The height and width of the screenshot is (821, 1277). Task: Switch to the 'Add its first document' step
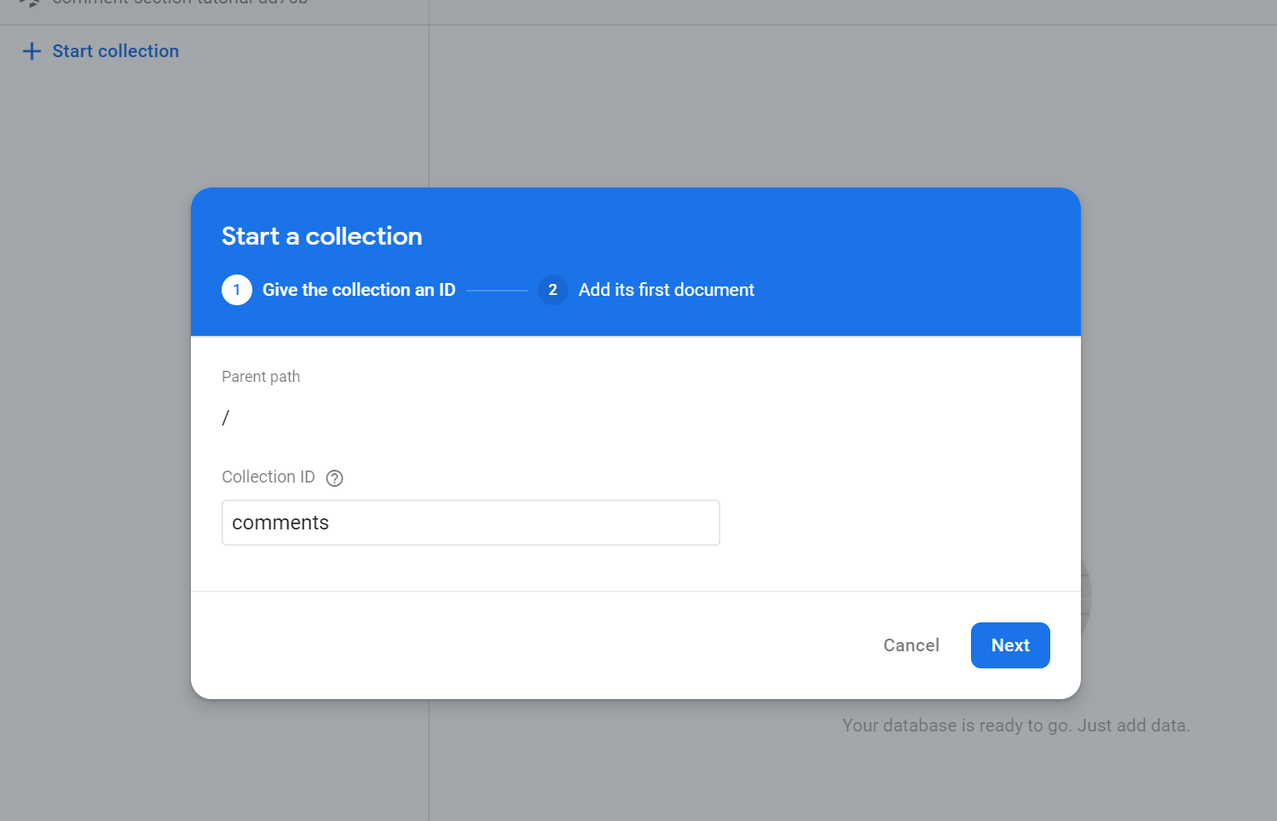666,290
